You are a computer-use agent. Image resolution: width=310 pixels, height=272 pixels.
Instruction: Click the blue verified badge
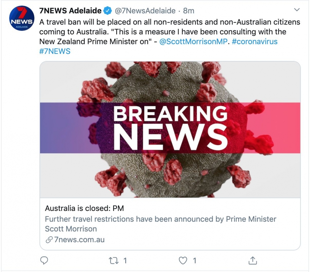click(x=108, y=11)
